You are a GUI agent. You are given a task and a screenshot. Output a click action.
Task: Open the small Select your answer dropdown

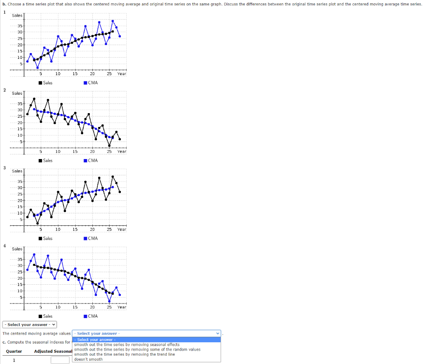[29, 324]
